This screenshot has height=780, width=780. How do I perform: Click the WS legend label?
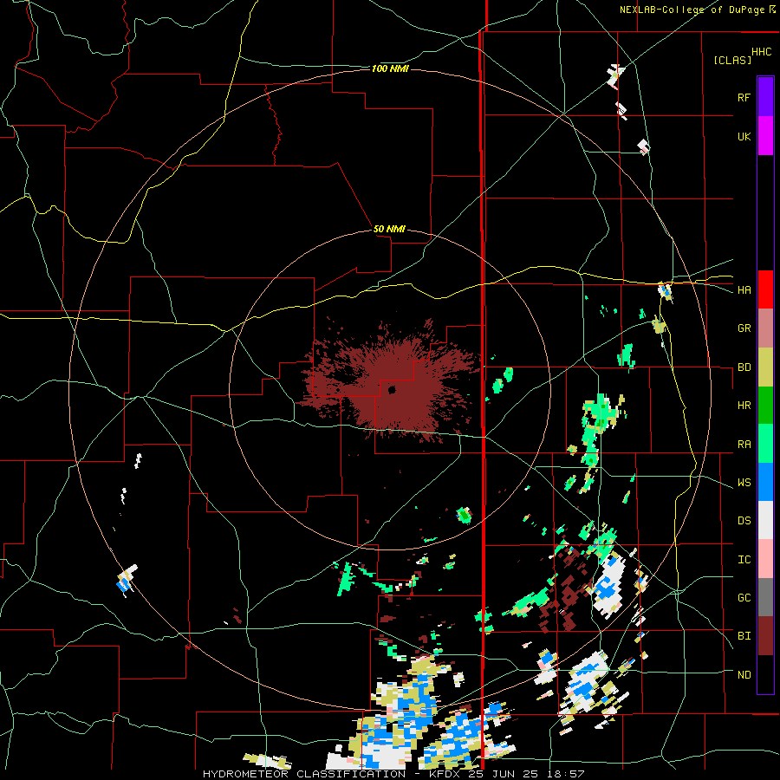[x=744, y=483]
